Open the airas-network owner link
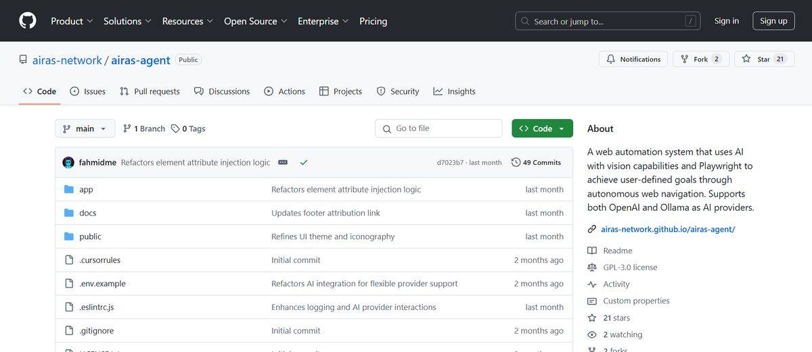Image resolution: width=812 pixels, height=352 pixels. coord(67,60)
